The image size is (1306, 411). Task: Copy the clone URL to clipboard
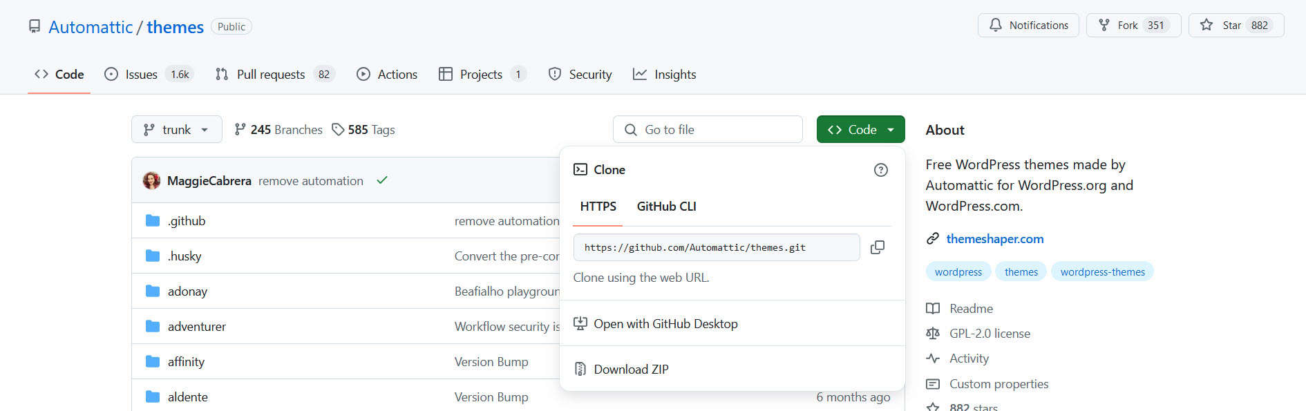click(878, 247)
